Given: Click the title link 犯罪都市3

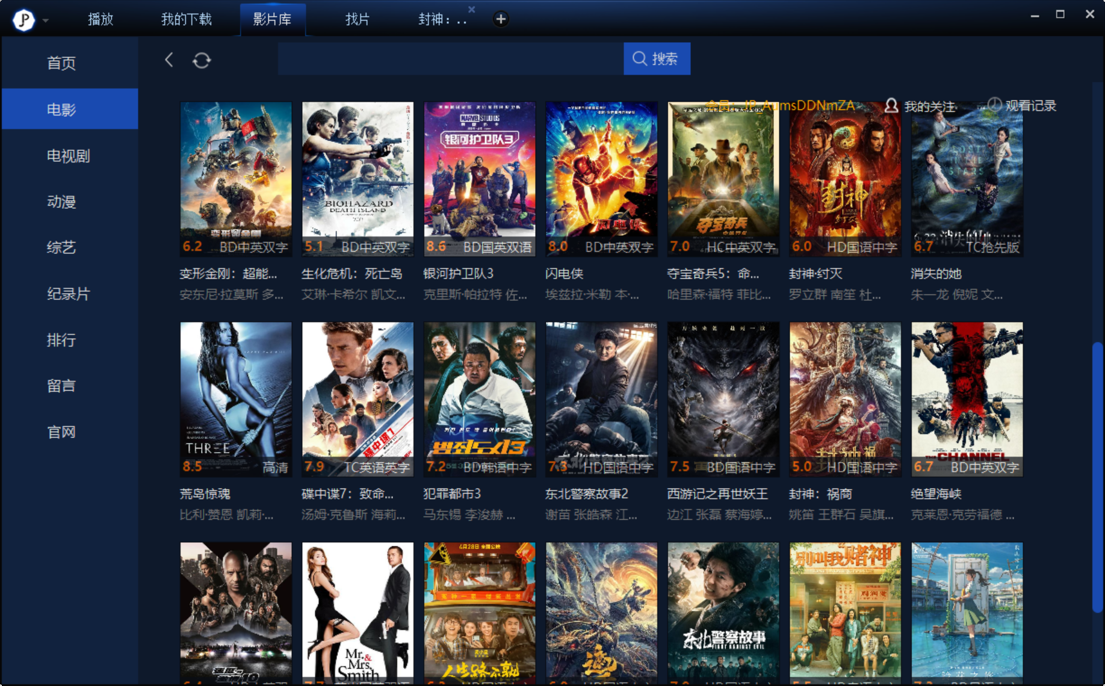Looking at the screenshot, I should (452, 494).
